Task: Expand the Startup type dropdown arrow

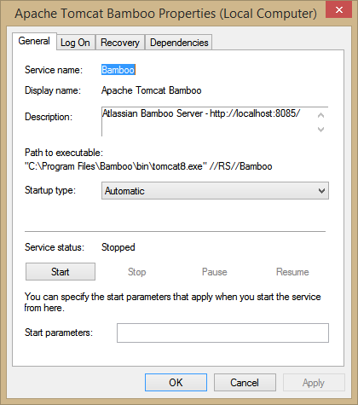Action: [x=321, y=191]
